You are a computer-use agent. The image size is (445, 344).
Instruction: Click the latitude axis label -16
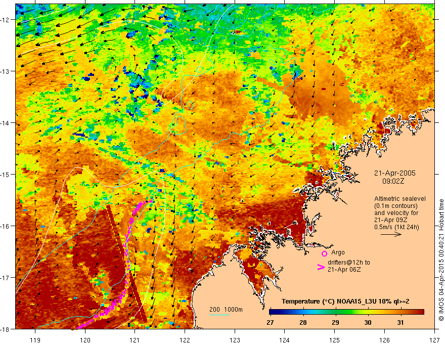[x=6, y=226]
